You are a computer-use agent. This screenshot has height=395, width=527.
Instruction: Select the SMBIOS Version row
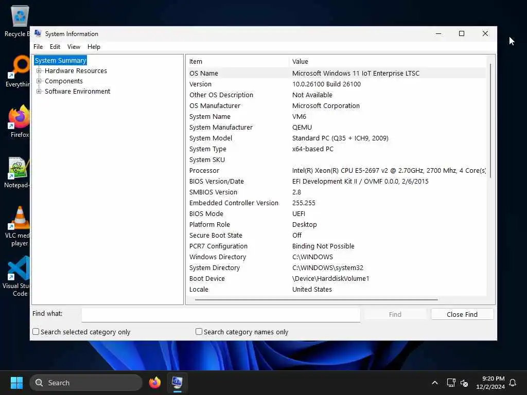point(337,192)
